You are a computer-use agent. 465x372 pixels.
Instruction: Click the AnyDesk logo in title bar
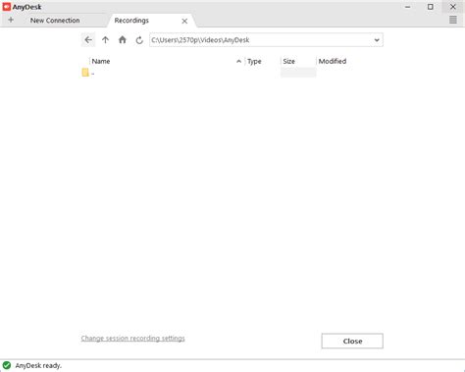7,7
